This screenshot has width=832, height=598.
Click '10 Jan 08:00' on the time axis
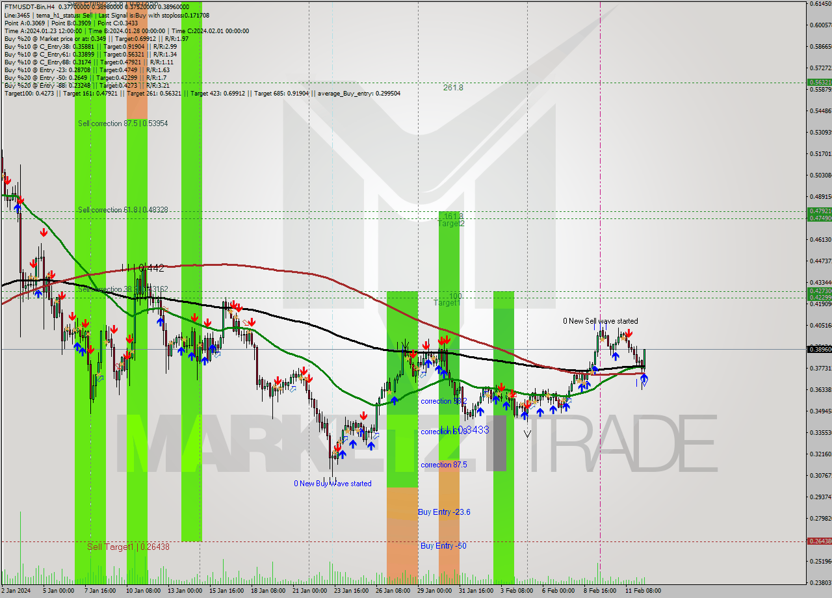[143, 591]
